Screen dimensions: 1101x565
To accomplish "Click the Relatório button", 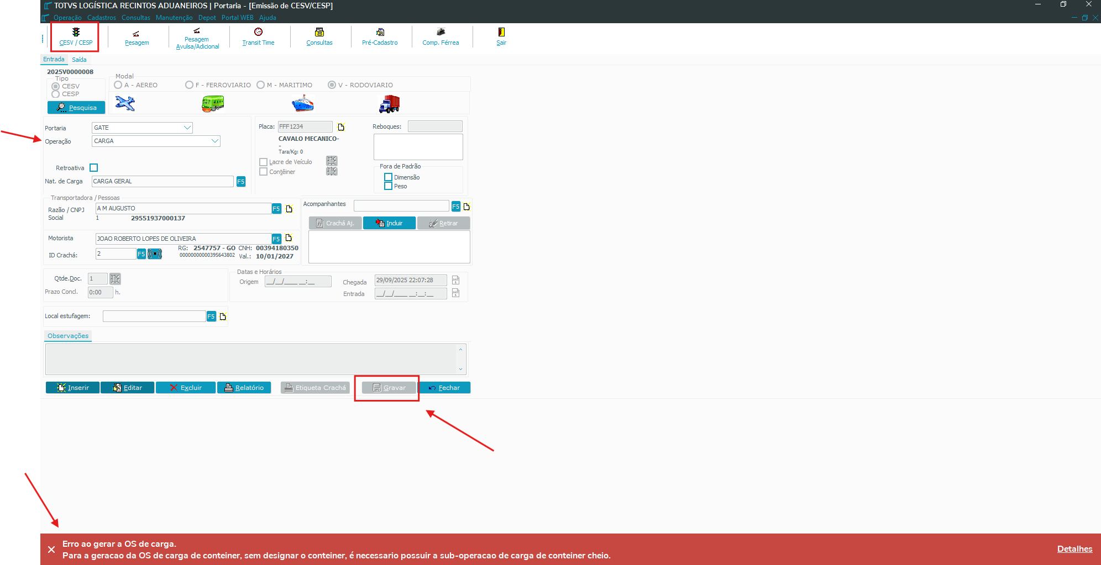I will coord(244,388).
